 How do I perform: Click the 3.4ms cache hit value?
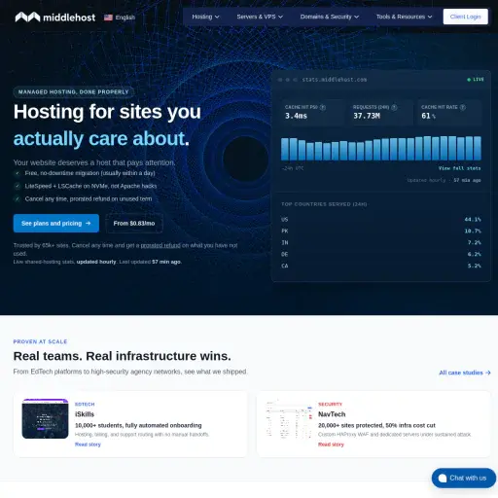296,116
